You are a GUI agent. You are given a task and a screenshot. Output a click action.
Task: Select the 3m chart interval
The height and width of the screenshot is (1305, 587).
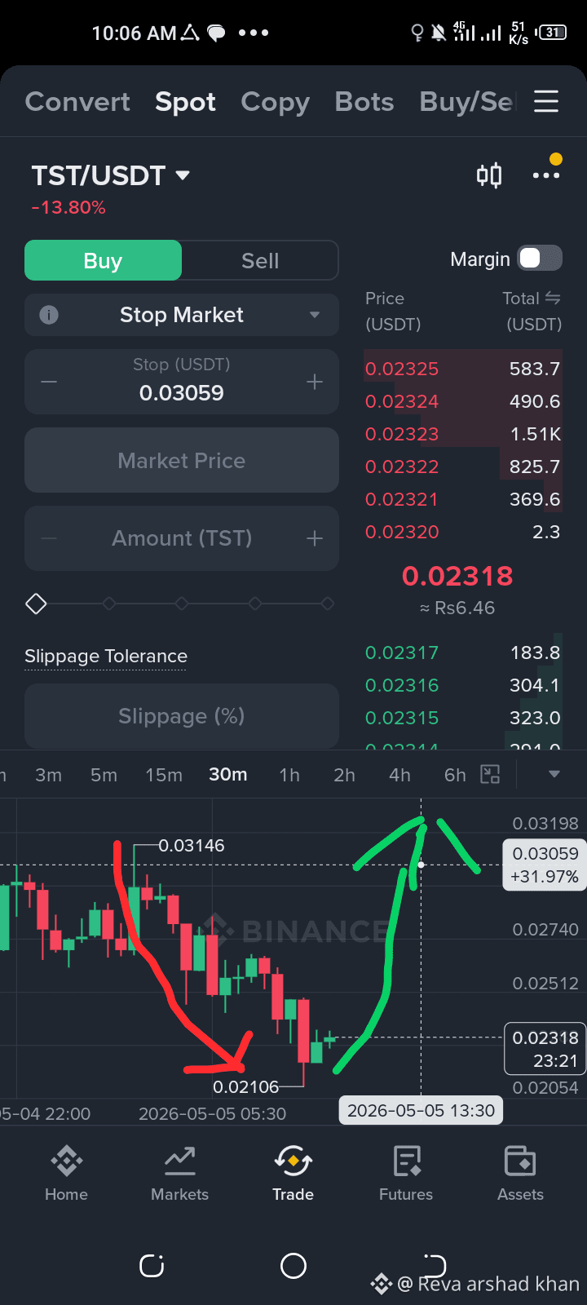point(48,775)
